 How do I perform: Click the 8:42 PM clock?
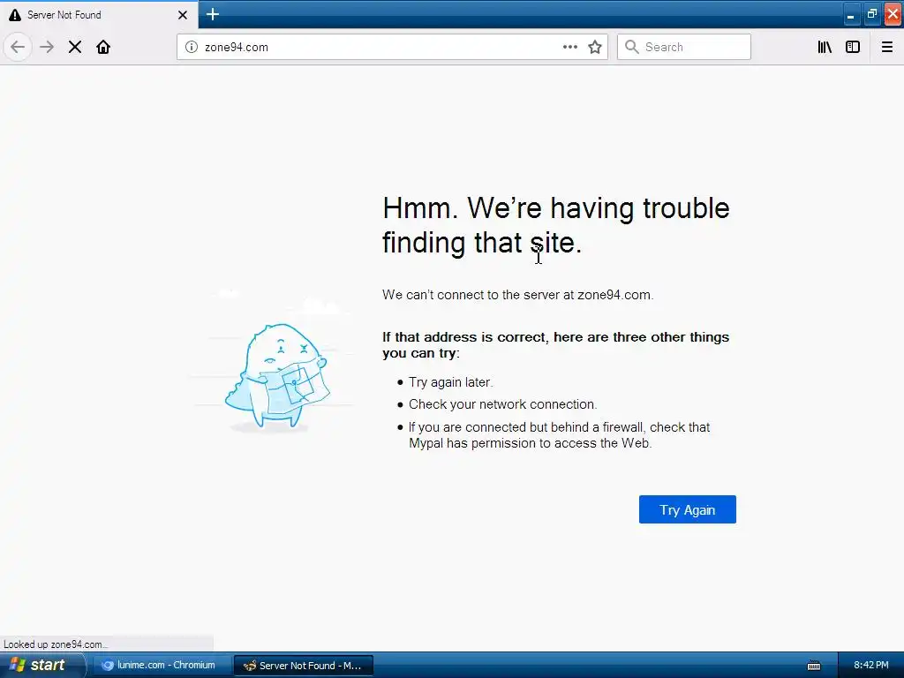(x=870, y=665)
